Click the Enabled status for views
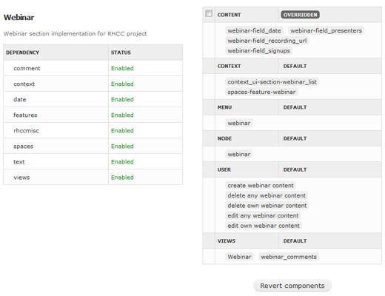 pyautogui.click(x=122, y=178)
